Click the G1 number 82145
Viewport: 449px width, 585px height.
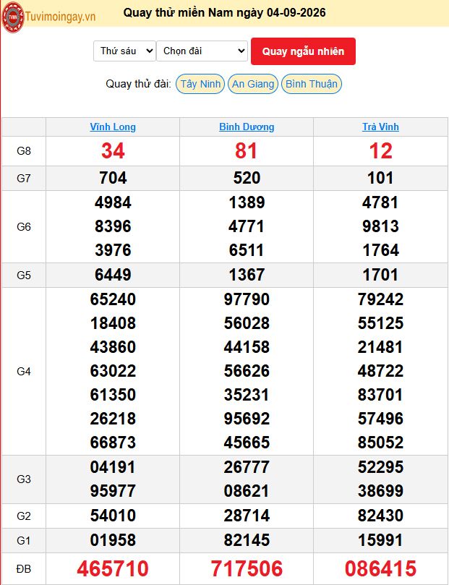[247, 541]
